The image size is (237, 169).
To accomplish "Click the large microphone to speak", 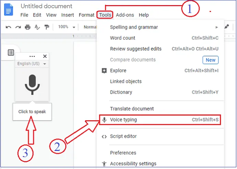I will click(32, 84).
